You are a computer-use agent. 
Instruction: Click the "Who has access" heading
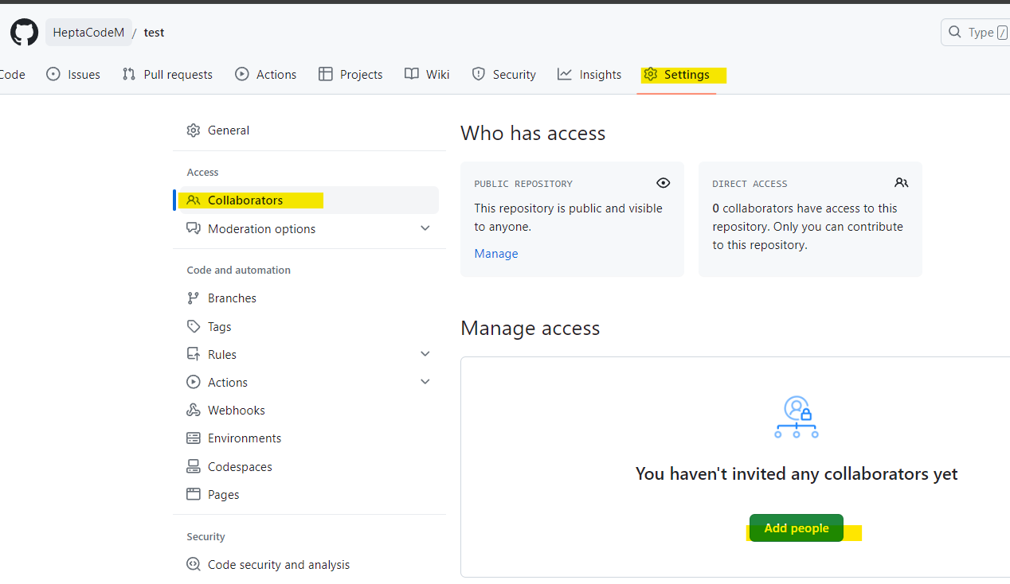click(533, 133)
